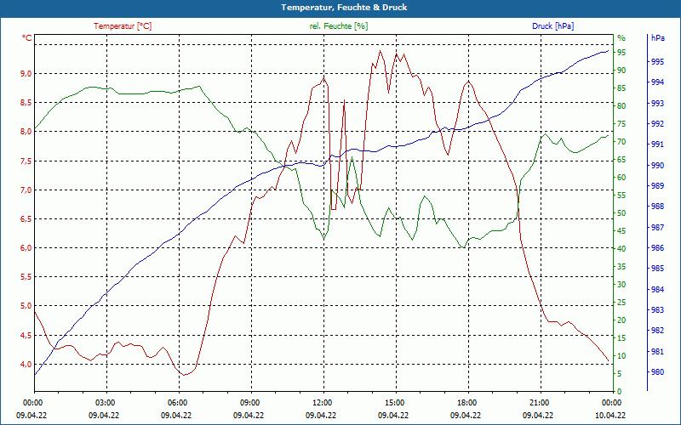Click the '993' pressure axis value
The image size is (681, 425).
tap(657, 103)
